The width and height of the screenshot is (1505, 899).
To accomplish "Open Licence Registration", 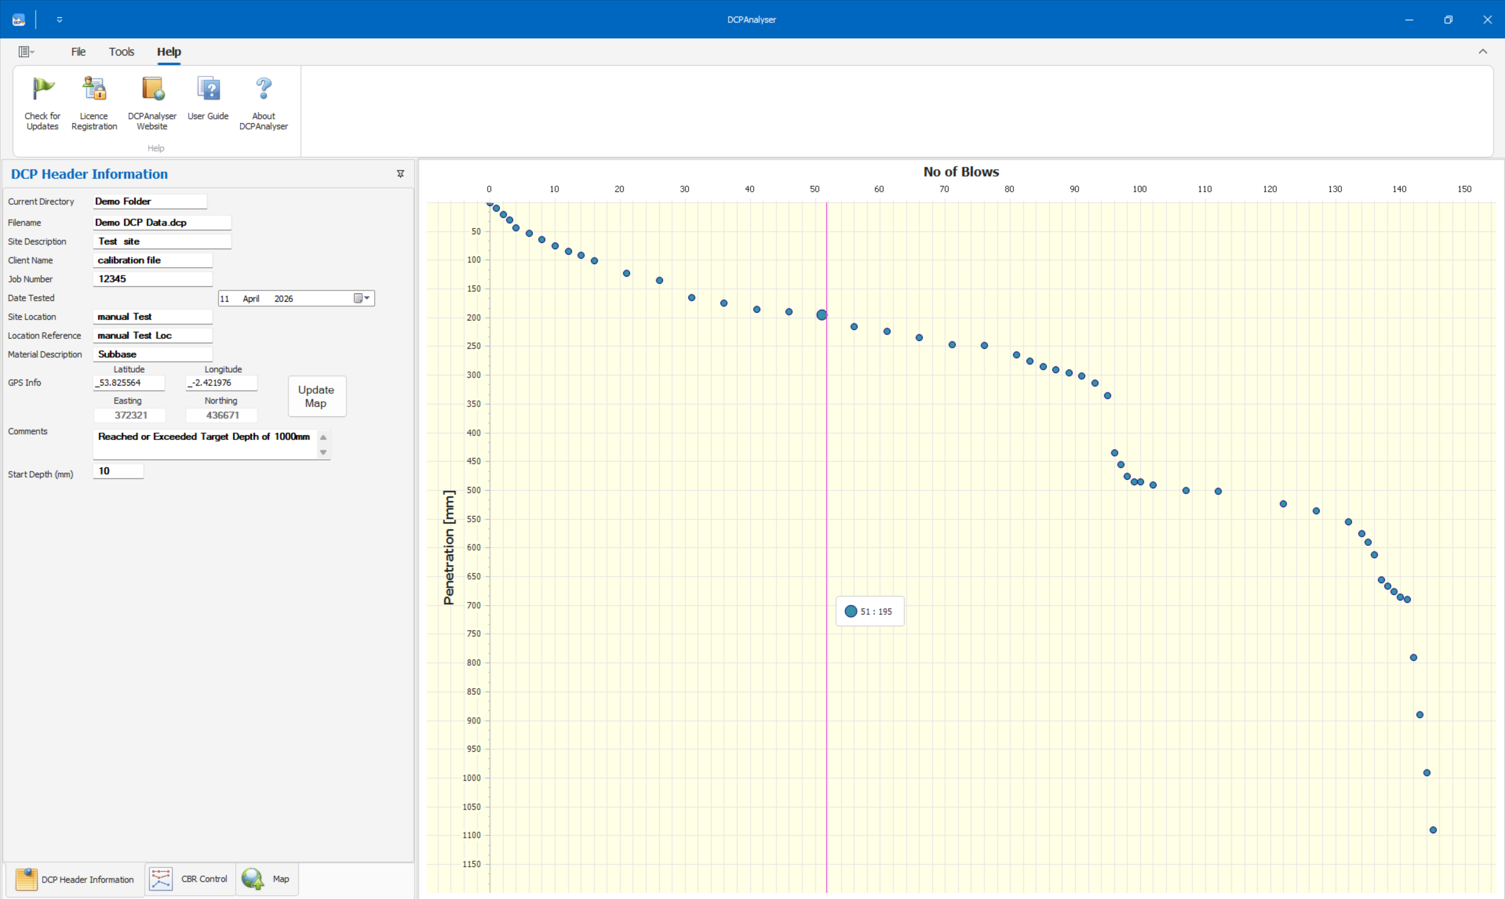I will tap(94, 103).
